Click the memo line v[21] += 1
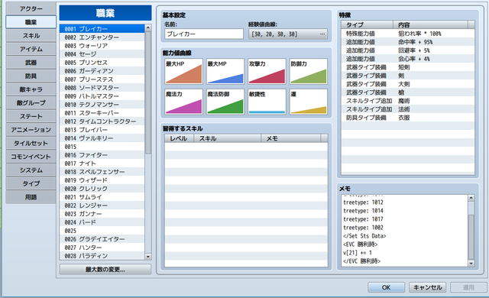 point(358,253)
